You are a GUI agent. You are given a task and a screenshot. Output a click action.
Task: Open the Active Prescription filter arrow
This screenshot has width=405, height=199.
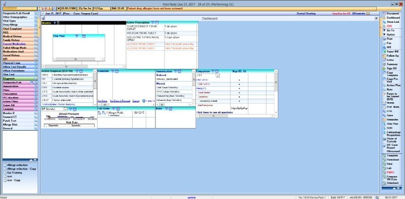tap(152, 23)
